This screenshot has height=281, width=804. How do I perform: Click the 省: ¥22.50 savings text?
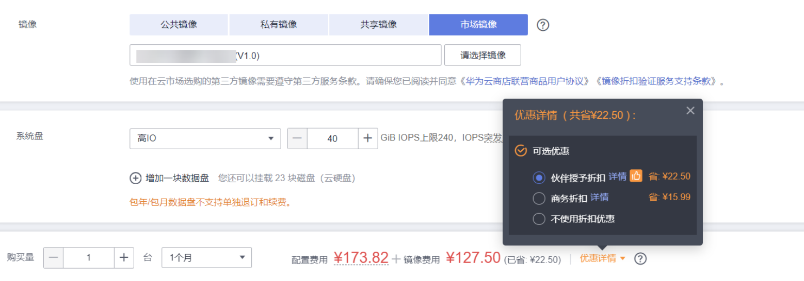coord(669,177)
